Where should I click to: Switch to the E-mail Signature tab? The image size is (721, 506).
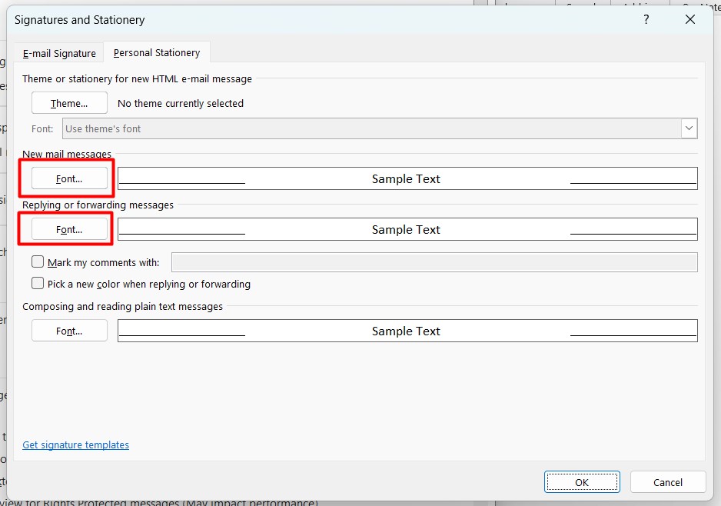[x=59, y=53]
